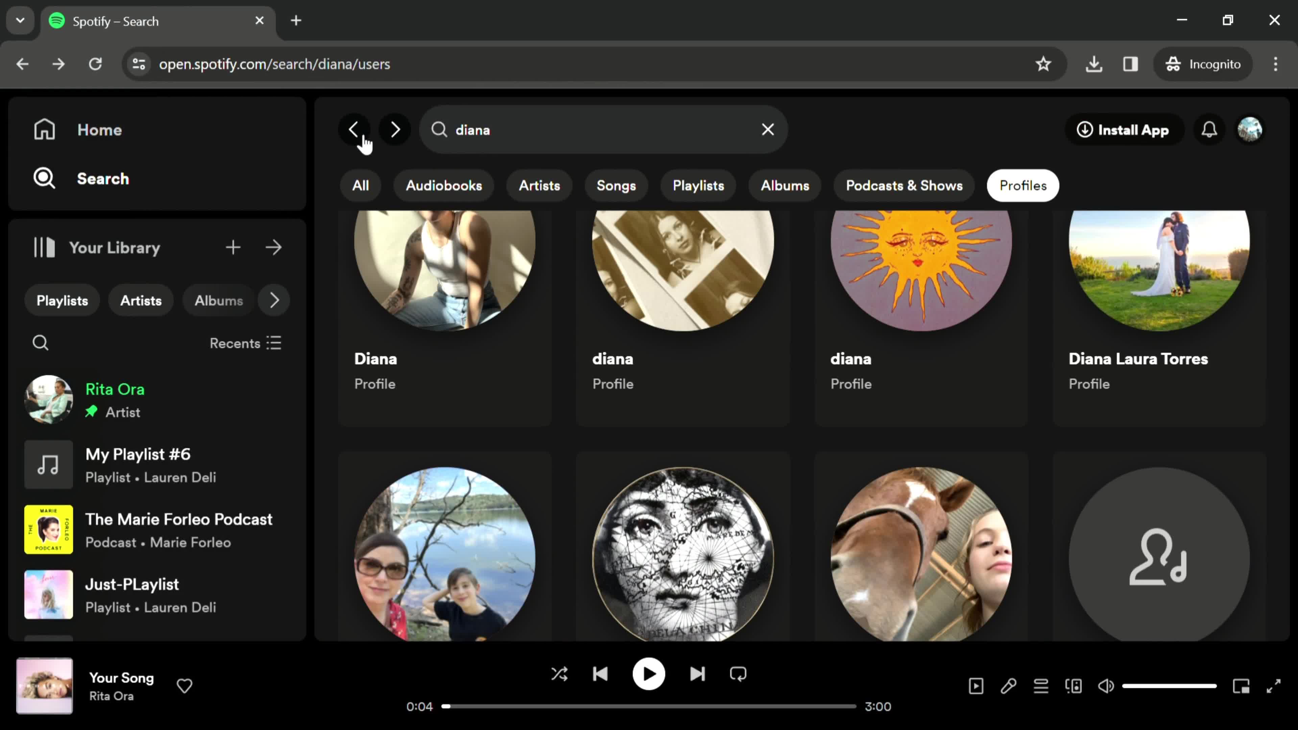Go forward using the app's forward arrow
This screenshot has height=730, width=1298.
395,129
